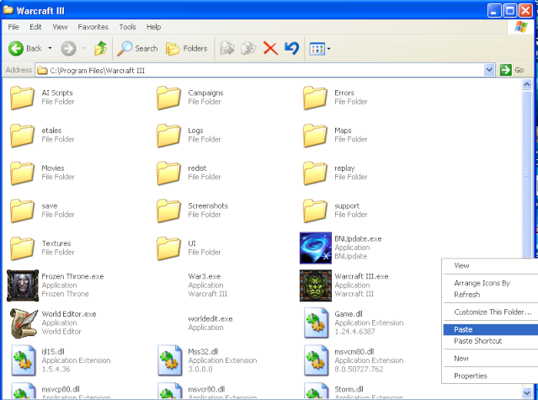Open the Search magnifier tool
This screenshot has height=400, width=538.
click(x=137, y=48)
